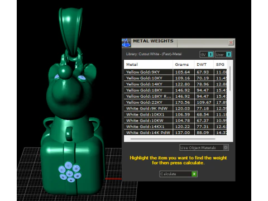268x201 pixels.
Task: Sort by the DWT column header
Action: pyautogui.click(x=204, y=65)
